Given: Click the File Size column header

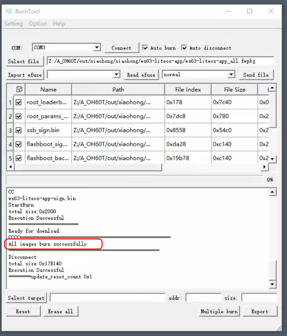Looking at the screenshot, I should (235, 89).
